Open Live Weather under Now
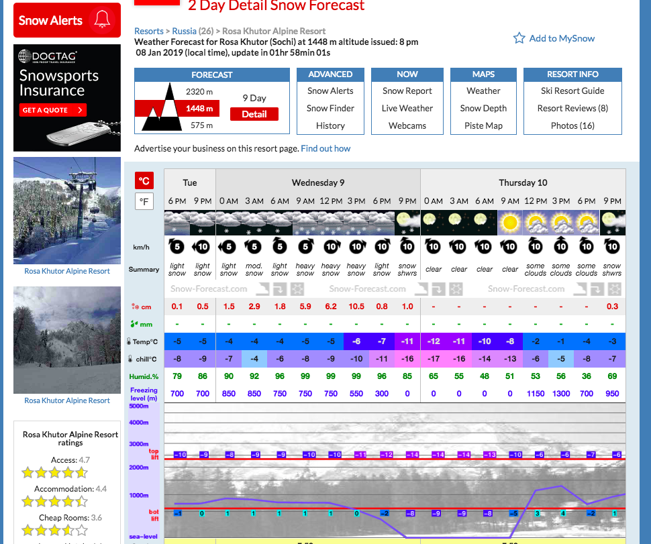651x544 pixels. [407, 108]
